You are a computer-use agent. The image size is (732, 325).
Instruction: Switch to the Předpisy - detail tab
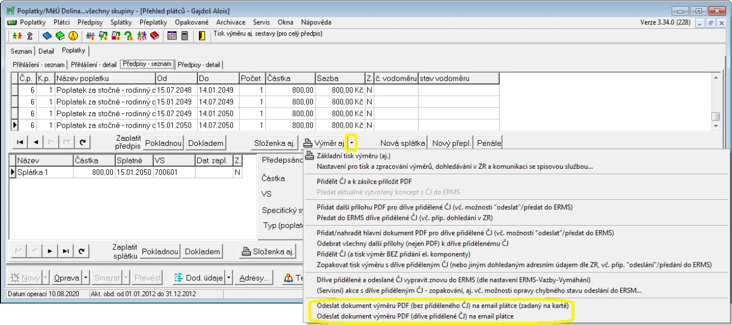tap(199, 65)
